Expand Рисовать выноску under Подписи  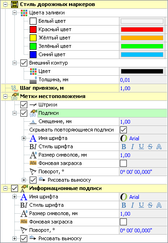click(x=24, y=180)
